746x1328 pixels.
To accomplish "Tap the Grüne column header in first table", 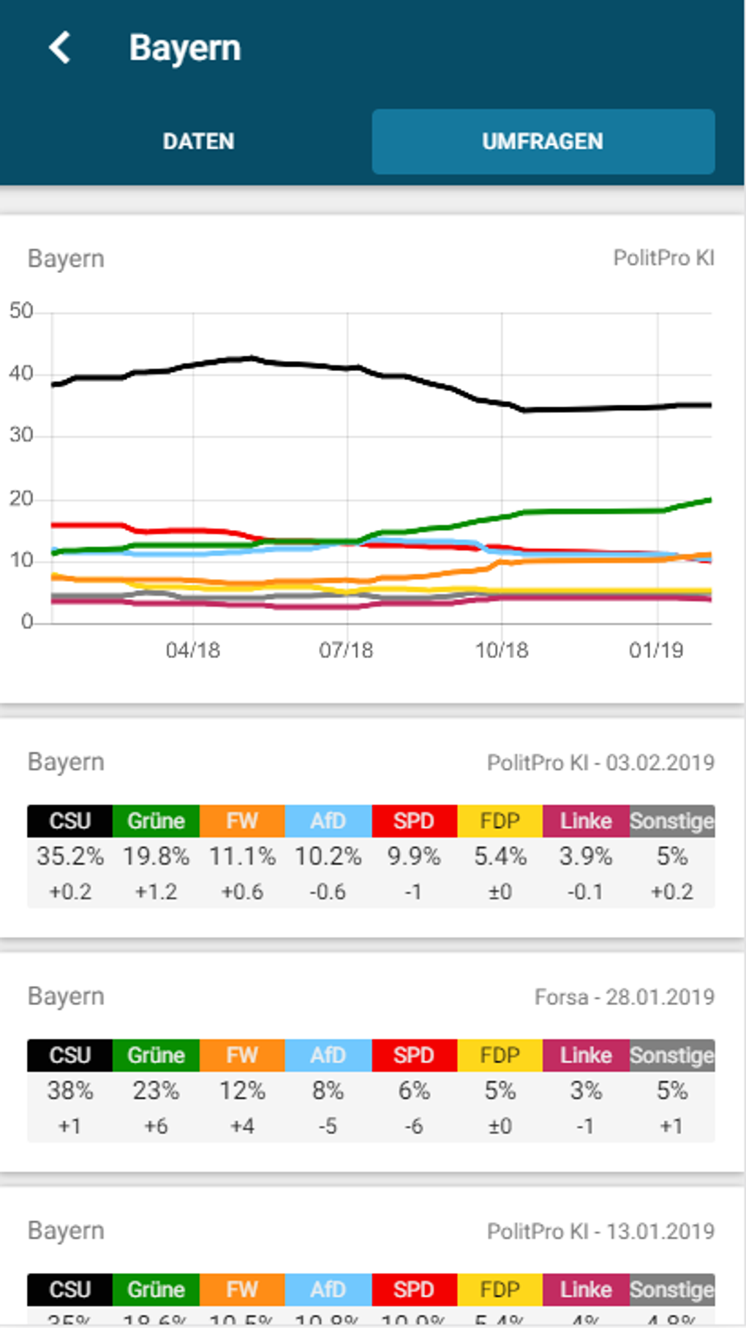I will coord(156,821).
